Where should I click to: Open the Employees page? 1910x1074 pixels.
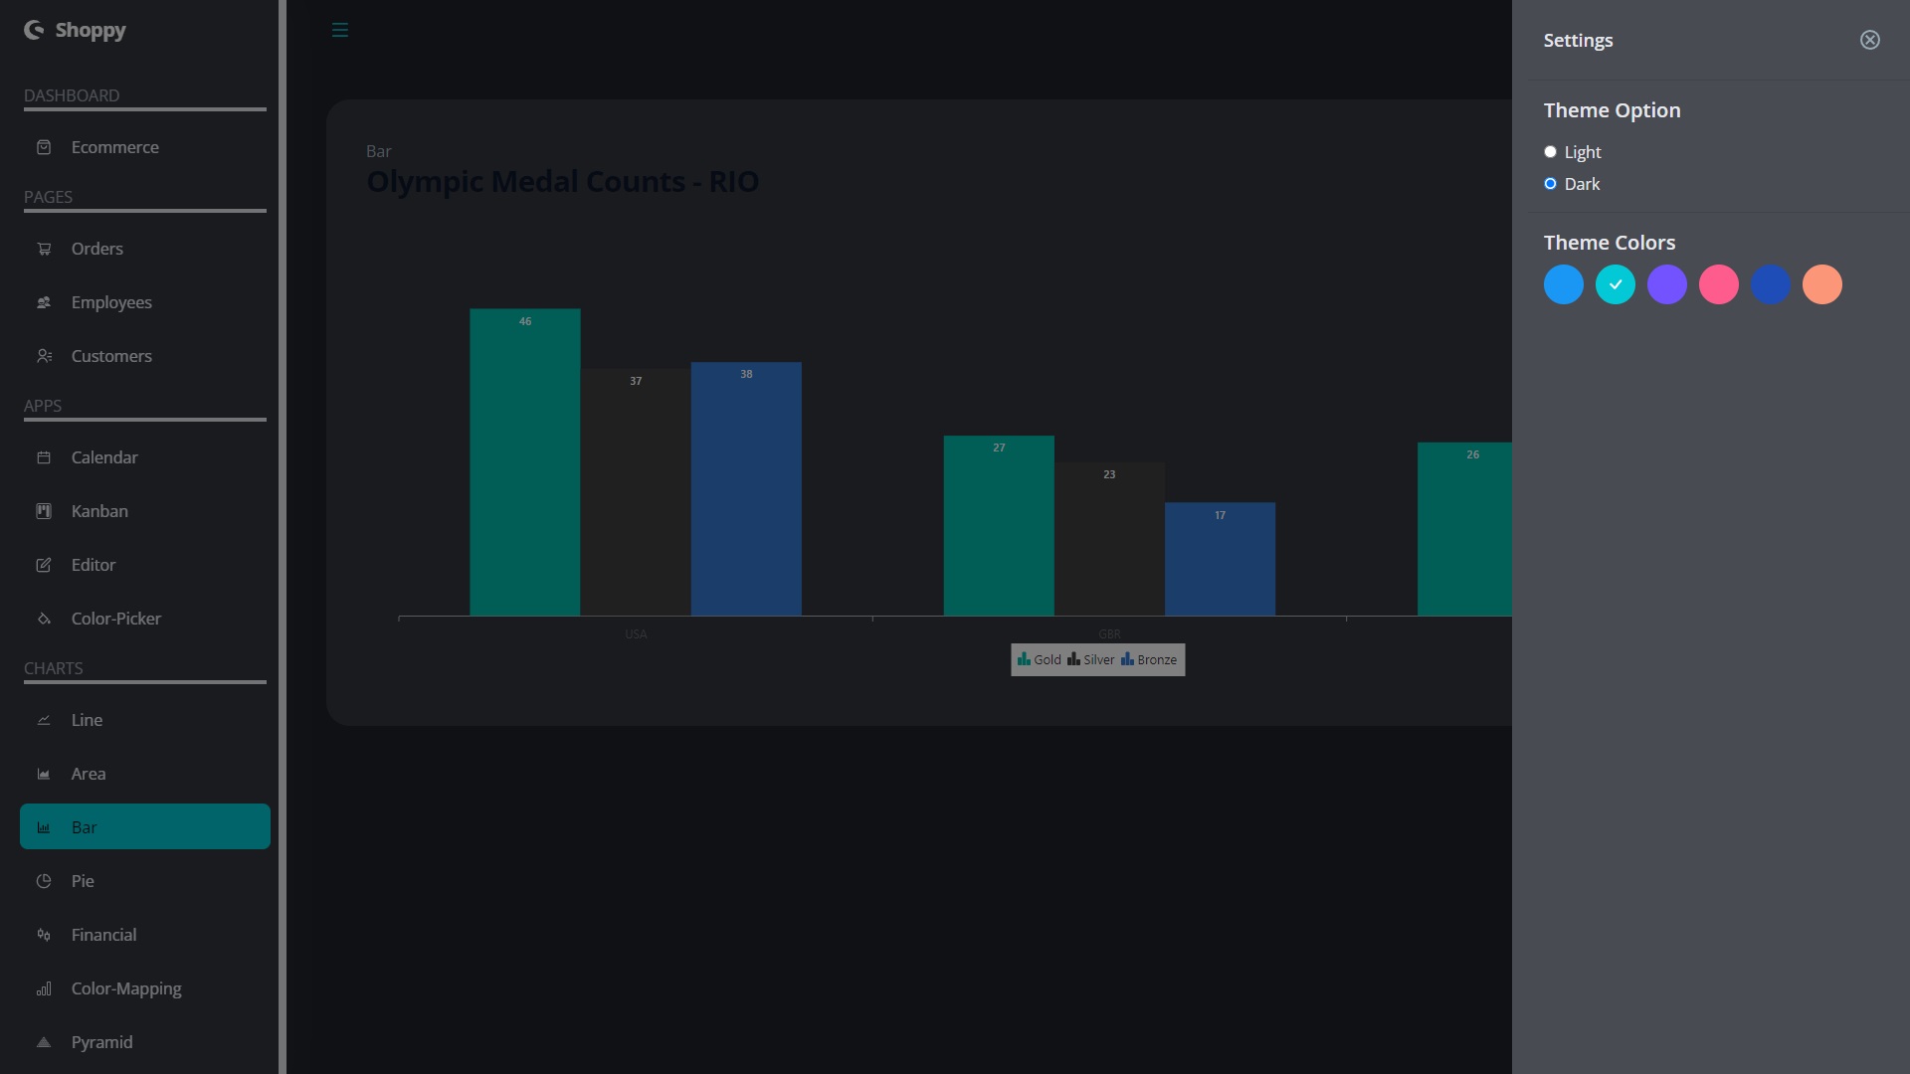click(111, 302)
